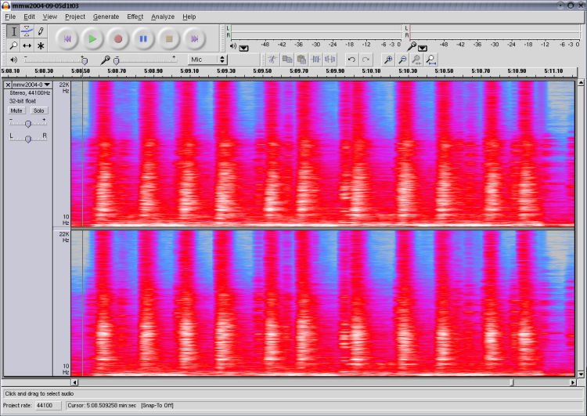Viewport: 587px width, 416px height.
Task: Click the output volume slider handle
Action: pyautogui.click(x=85, y=60)
